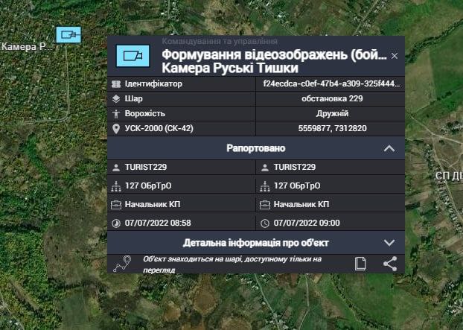Click the Шар label
This screenshot has width=463, height=330.
point(134,98)
